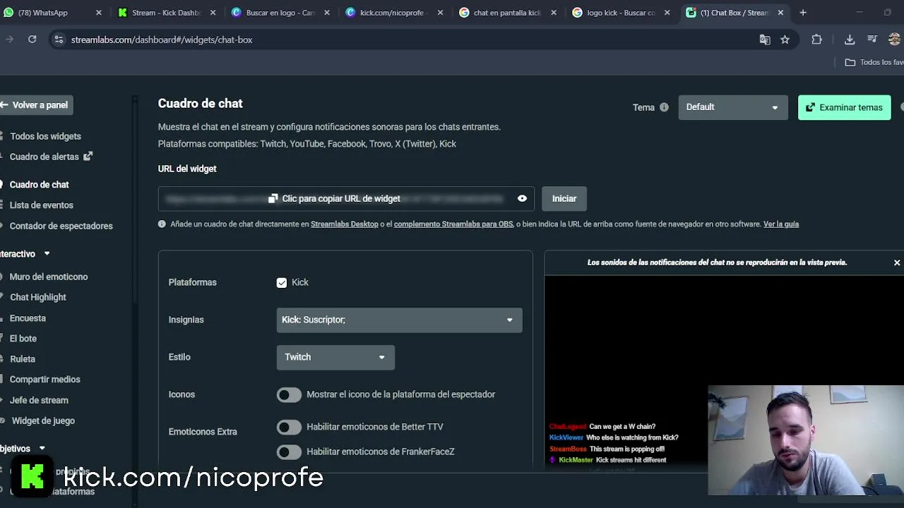Open the 'Ver la guía' link
Viewport: 904px width, 508px height.
tap(781, 224)
